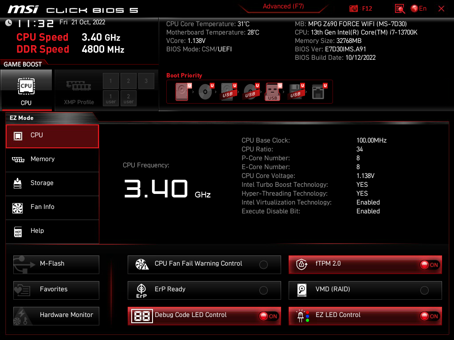454x340 pixels.
Task: Switch off EZ LED Control
Action: pyautogui.click(x=429, y=316)
